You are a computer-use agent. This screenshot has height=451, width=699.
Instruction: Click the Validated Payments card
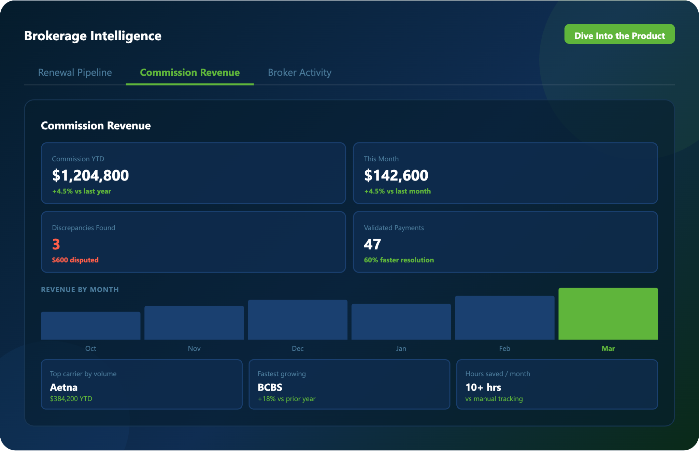pos(505,242)
